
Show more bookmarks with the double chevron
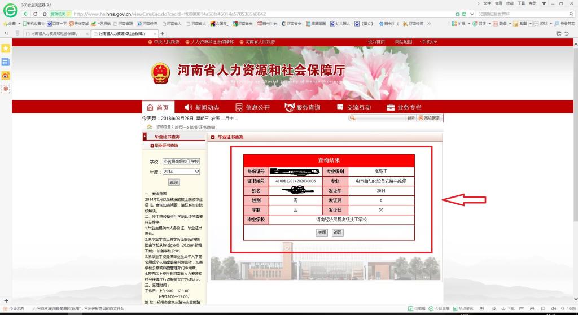(429, 24)
